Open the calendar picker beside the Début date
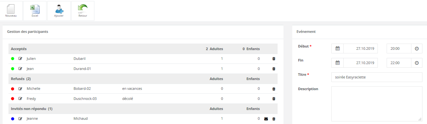Image resolution: width=427 pixels, height=124 pixels. (337, 48)
